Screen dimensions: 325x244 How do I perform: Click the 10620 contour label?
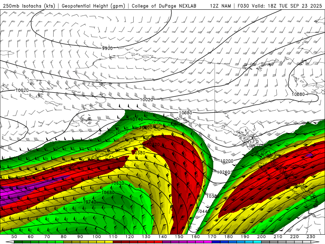(118, 183)
